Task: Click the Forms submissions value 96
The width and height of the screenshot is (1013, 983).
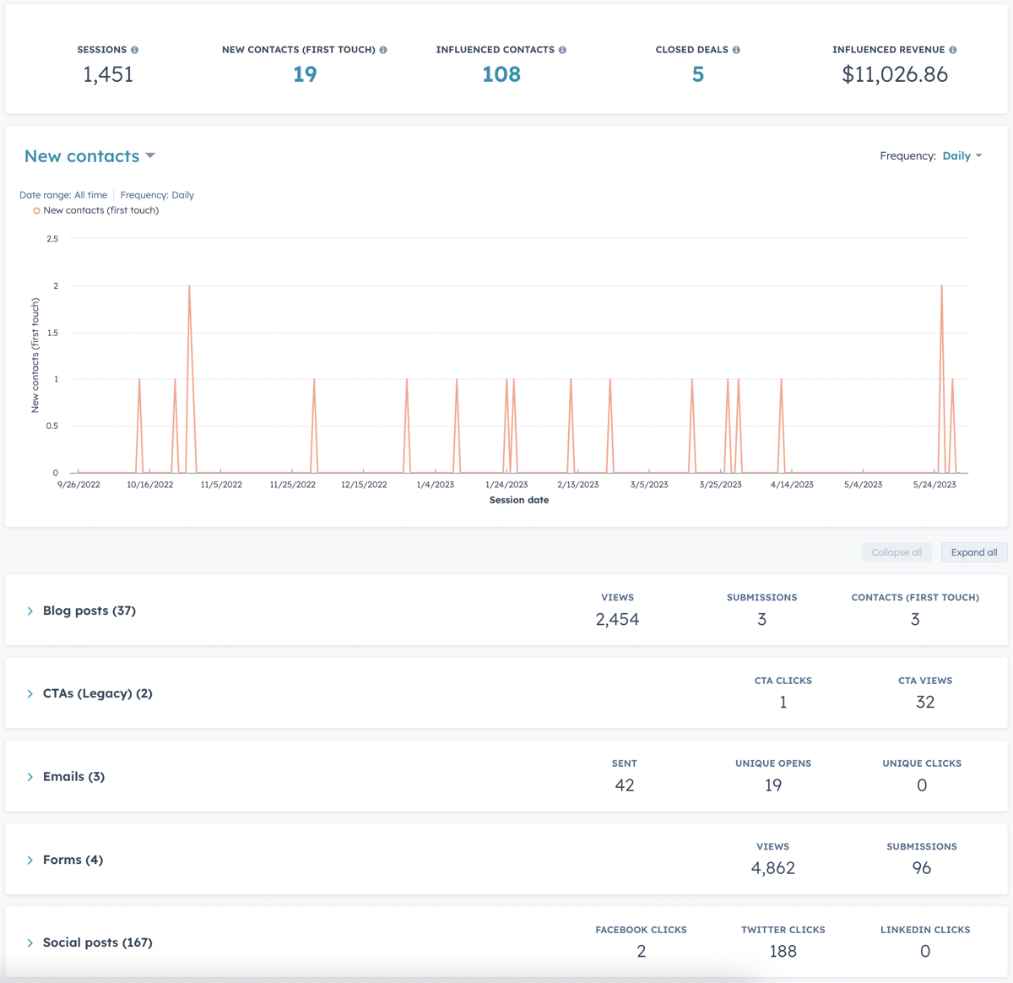Action: coord(922,867)
